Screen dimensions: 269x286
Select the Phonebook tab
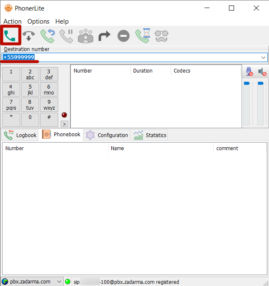[x=61, y=135]
